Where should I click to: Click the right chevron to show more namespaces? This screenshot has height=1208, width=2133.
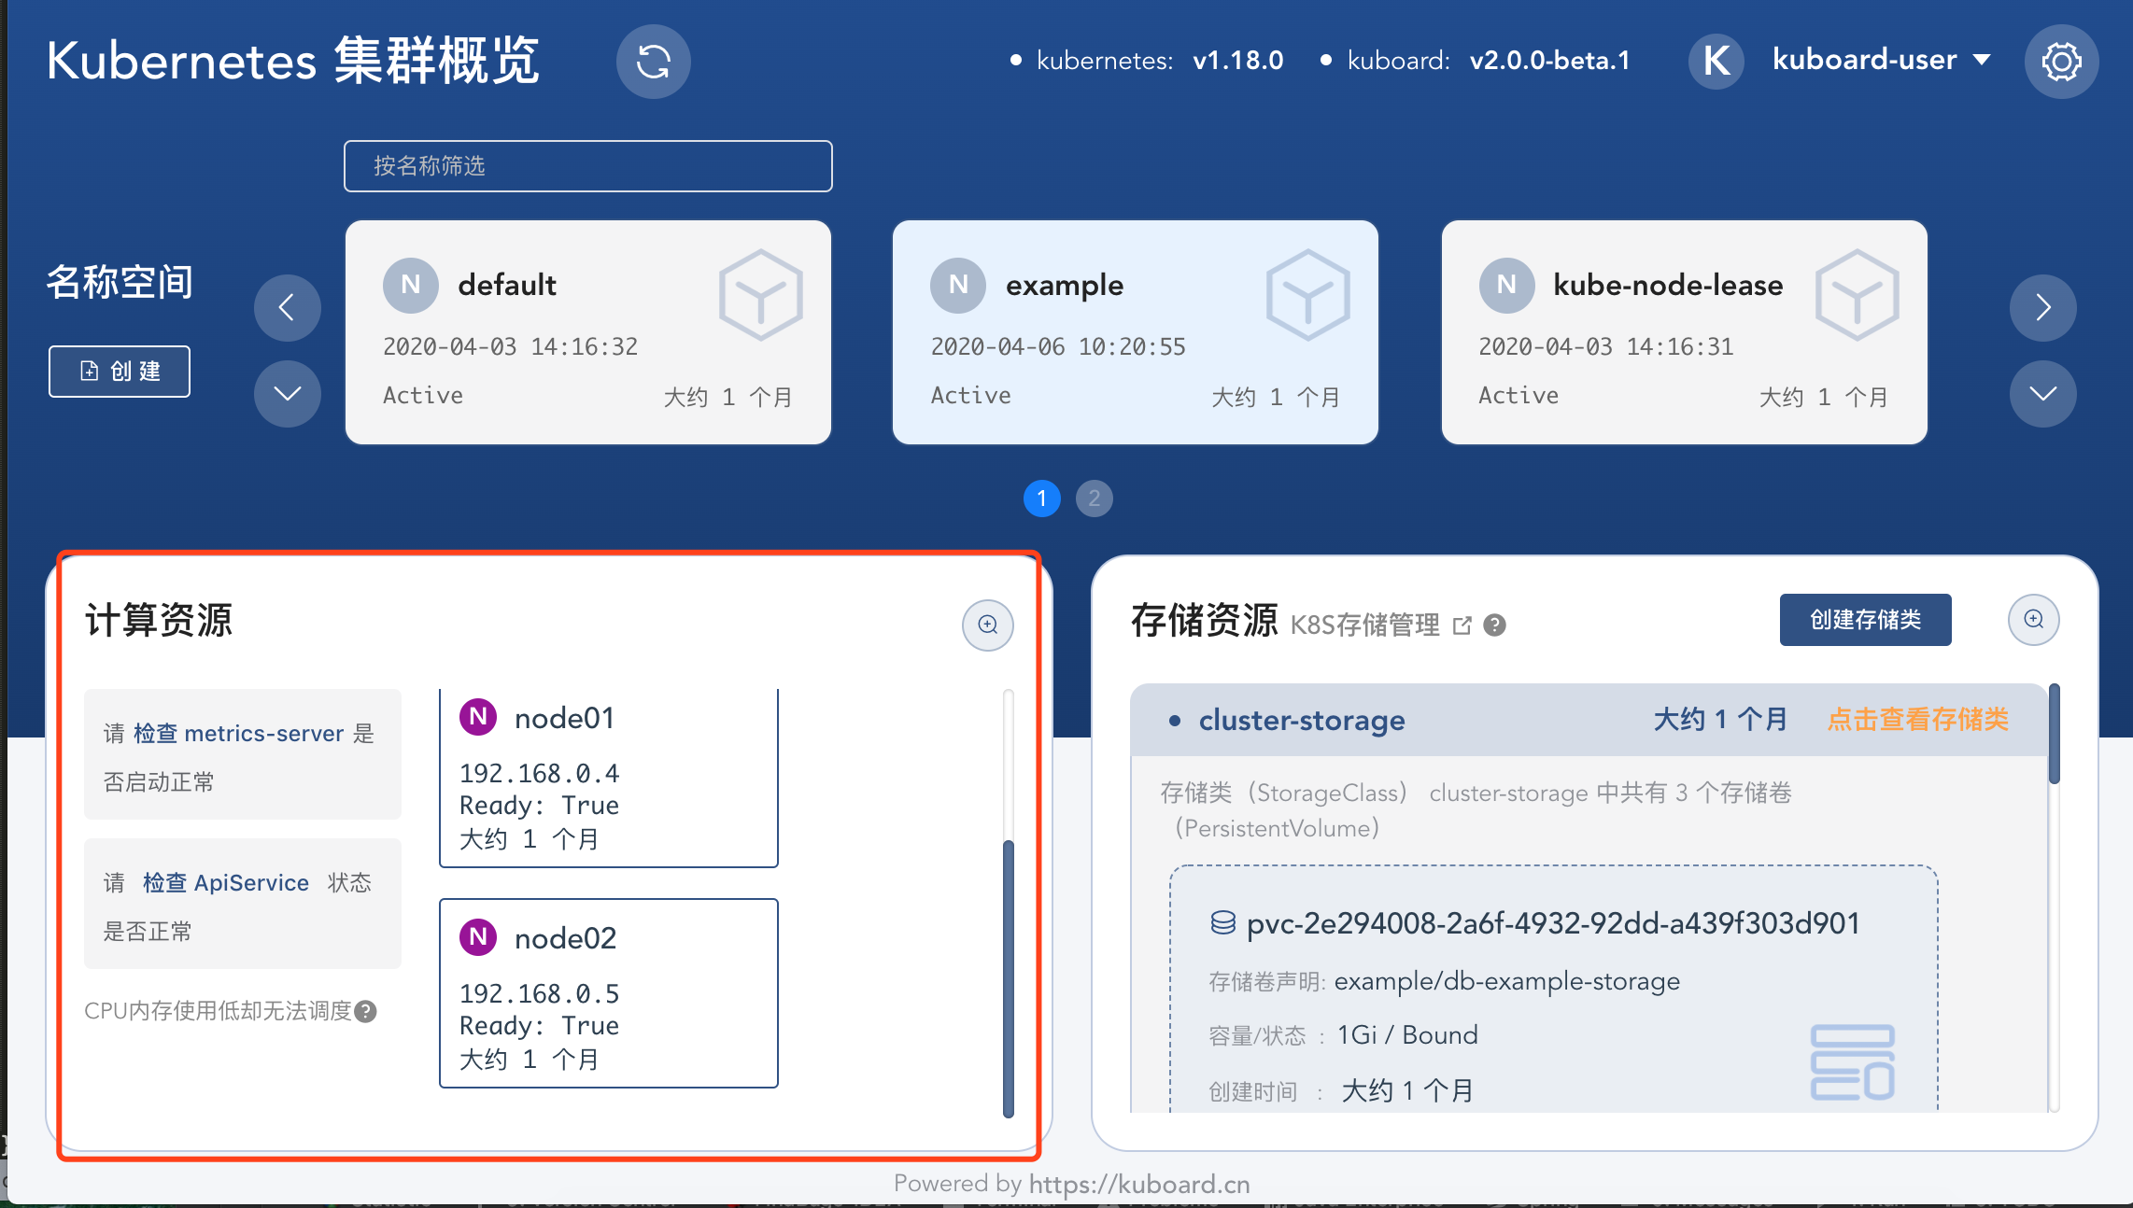(x=2042, y=307)
